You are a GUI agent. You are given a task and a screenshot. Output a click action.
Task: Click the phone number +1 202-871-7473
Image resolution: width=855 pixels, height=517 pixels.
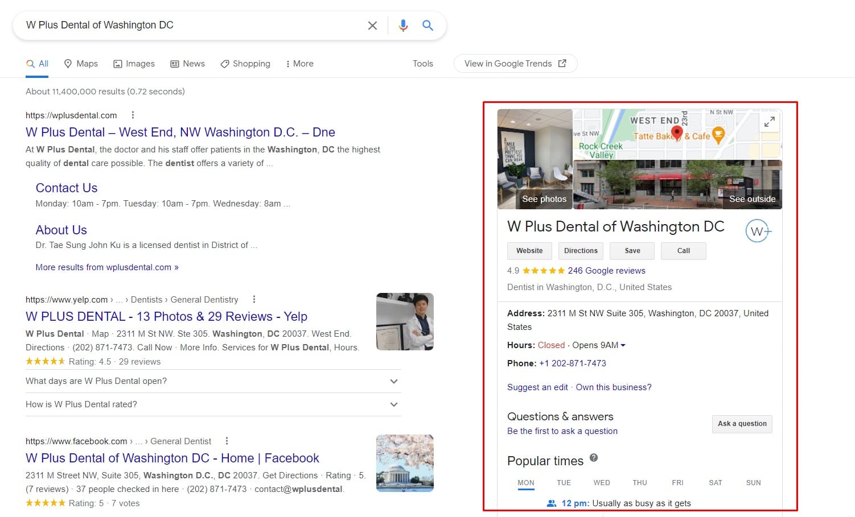[573, 363]
